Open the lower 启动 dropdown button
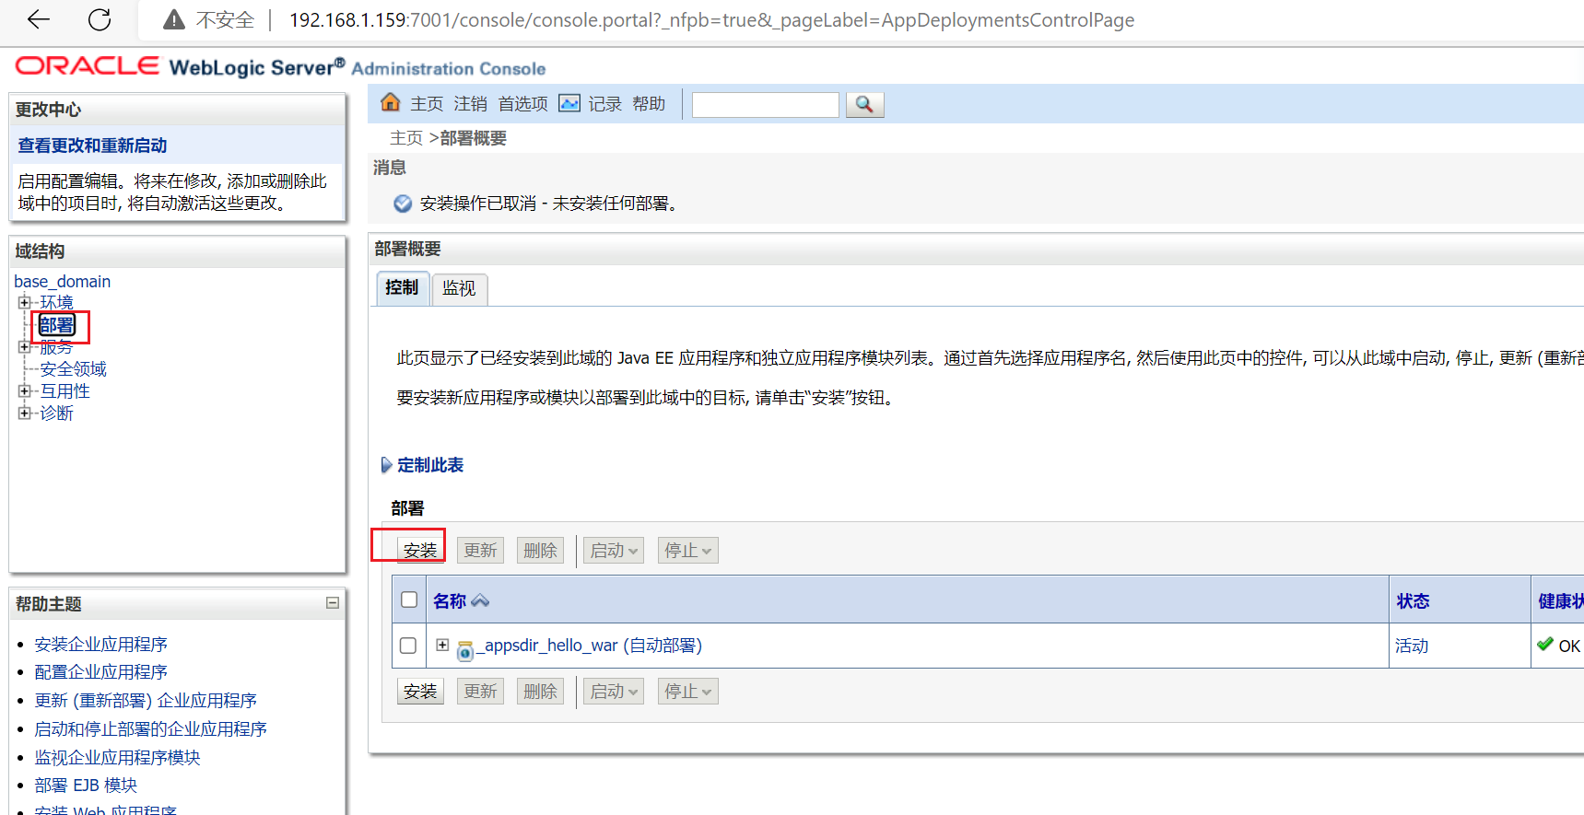Screen dimensions: 1584x815 click(614, 692)
